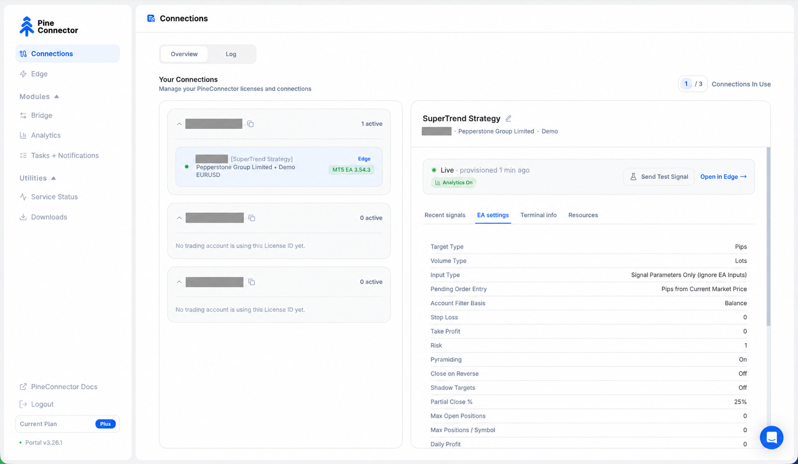Switch to the Log tab

[x=231, y=54]
